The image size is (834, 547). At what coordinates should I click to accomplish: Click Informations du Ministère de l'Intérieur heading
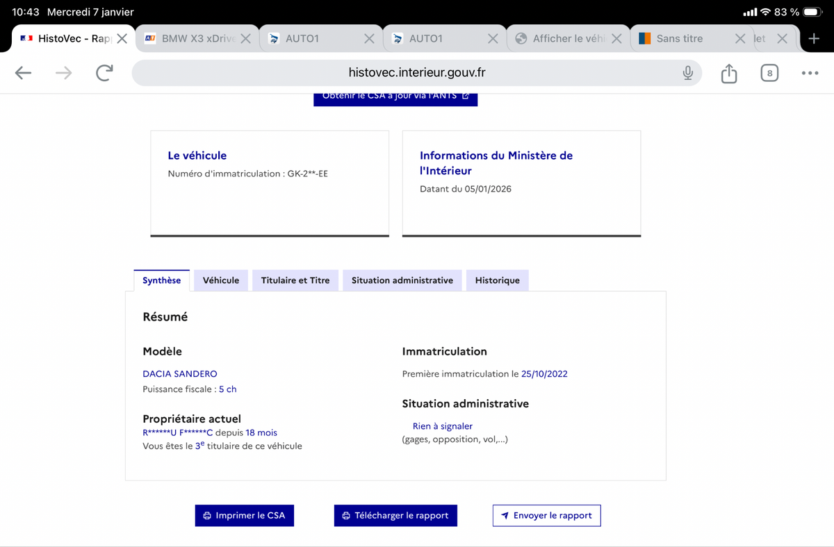(x=496, y=163)
